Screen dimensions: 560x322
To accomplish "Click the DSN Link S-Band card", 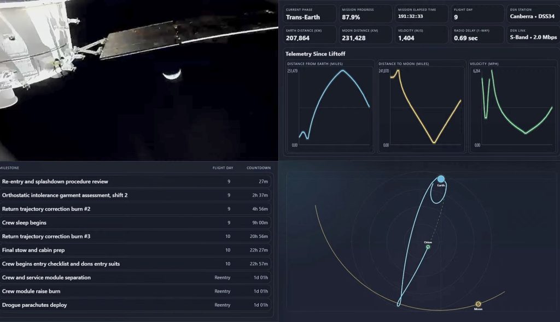I will click(533, 34).
